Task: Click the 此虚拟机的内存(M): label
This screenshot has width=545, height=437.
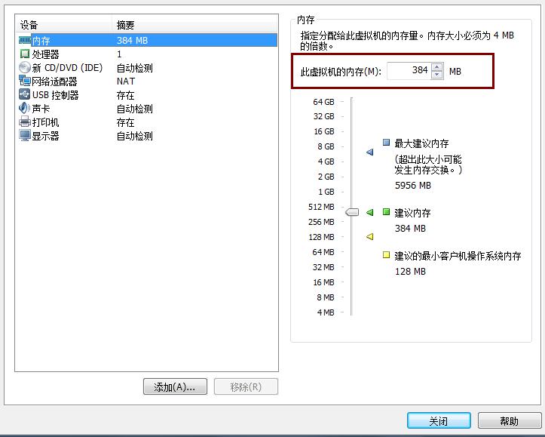Action: point(341,72)
